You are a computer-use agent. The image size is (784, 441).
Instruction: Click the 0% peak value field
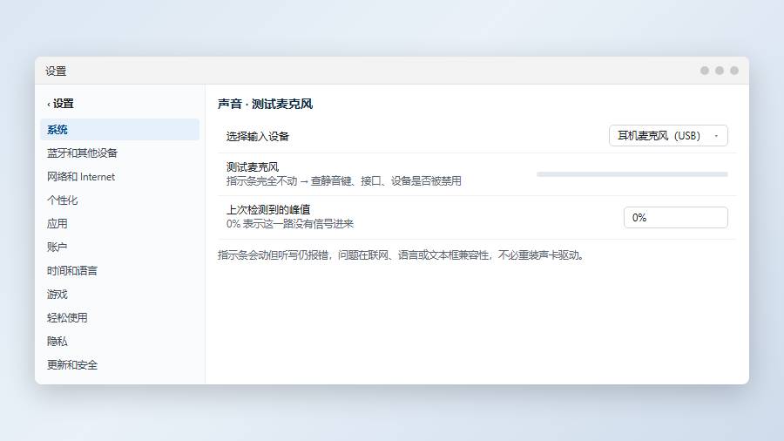675,218
